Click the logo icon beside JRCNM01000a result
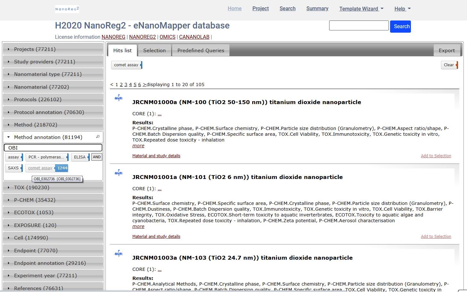Viewport: 467px width, 292px height. pos(119,98)
